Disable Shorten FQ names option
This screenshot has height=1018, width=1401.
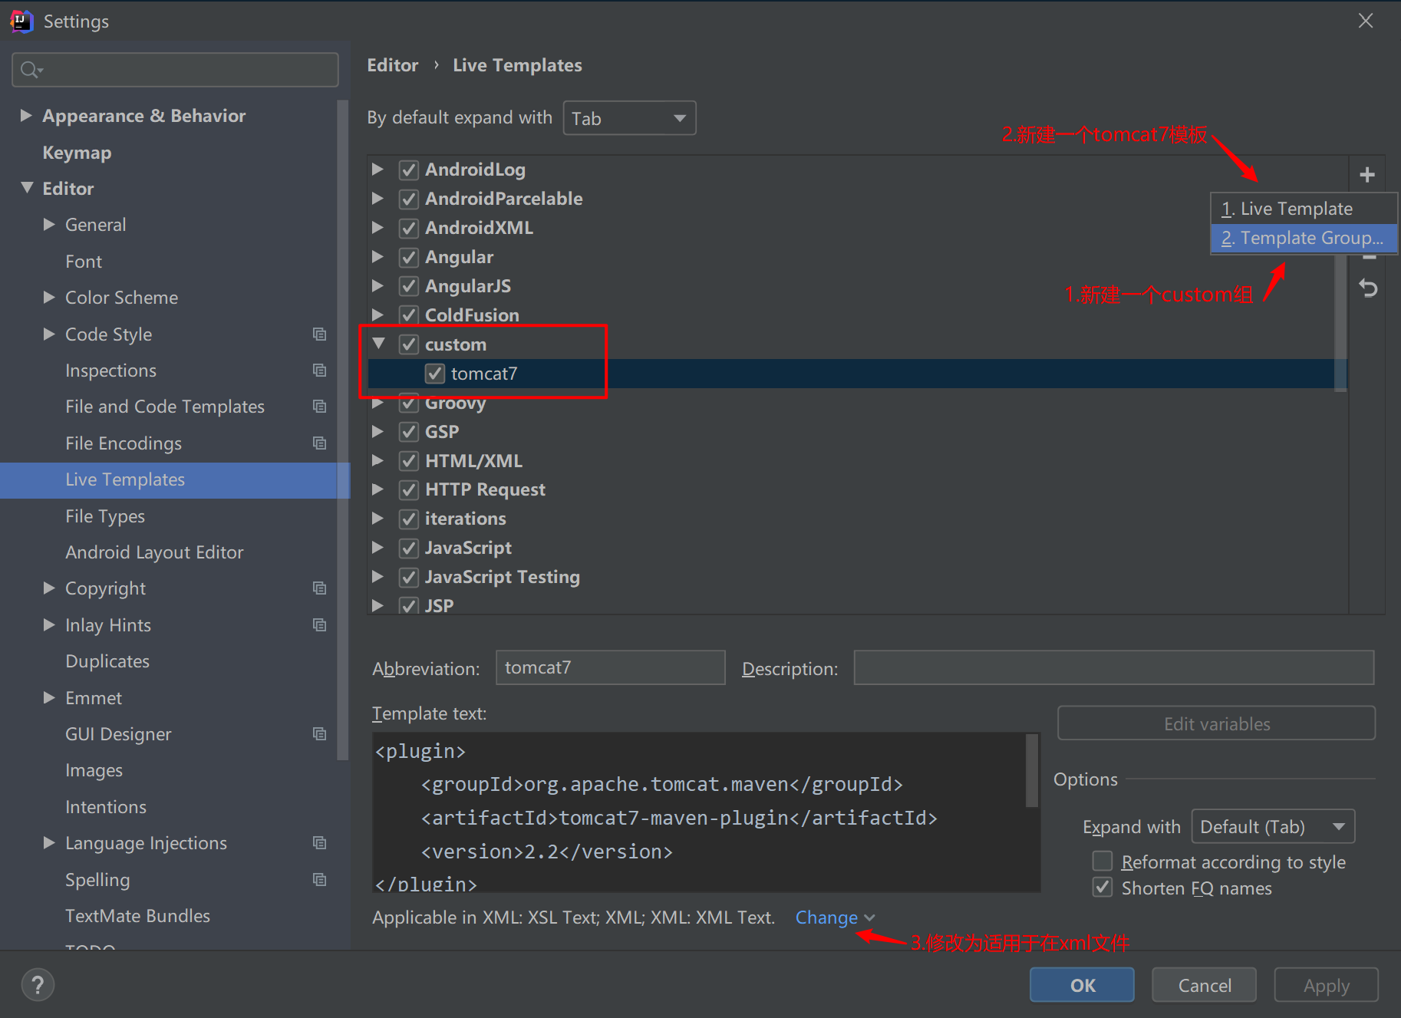point(1103,888)
